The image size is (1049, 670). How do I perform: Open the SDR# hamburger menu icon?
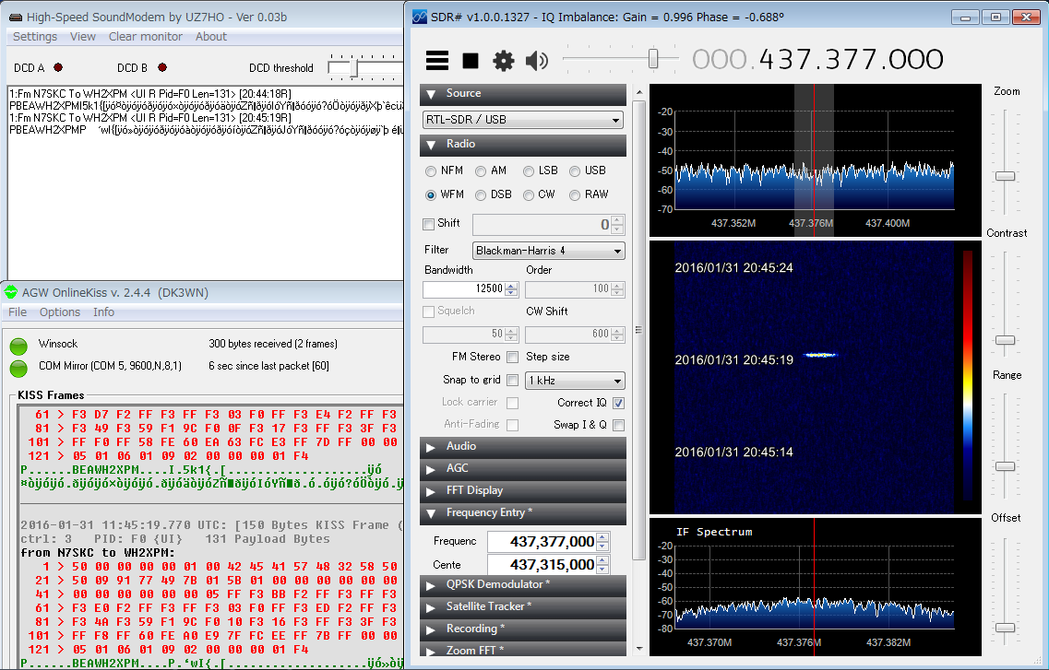click(x=437, y=61)
